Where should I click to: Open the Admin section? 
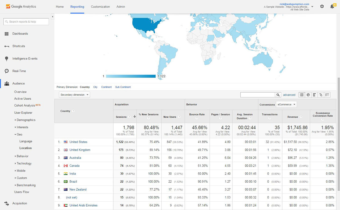coord(121,6)
